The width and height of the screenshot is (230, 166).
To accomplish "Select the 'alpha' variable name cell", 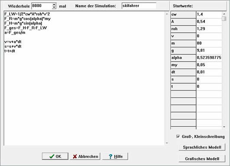I will 183,58.
